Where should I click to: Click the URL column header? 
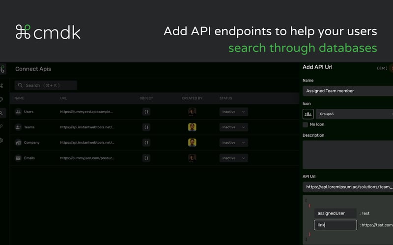coord(63,98)
